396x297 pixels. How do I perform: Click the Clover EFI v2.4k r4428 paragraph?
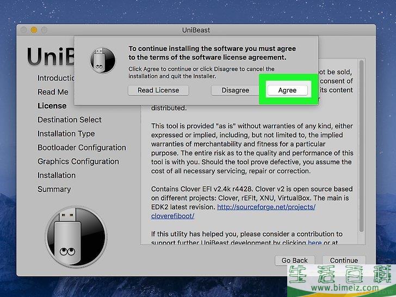[252, 202]
